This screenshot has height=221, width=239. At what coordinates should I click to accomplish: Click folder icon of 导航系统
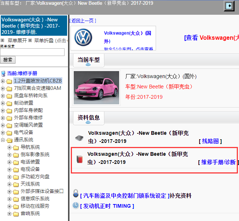16,148
